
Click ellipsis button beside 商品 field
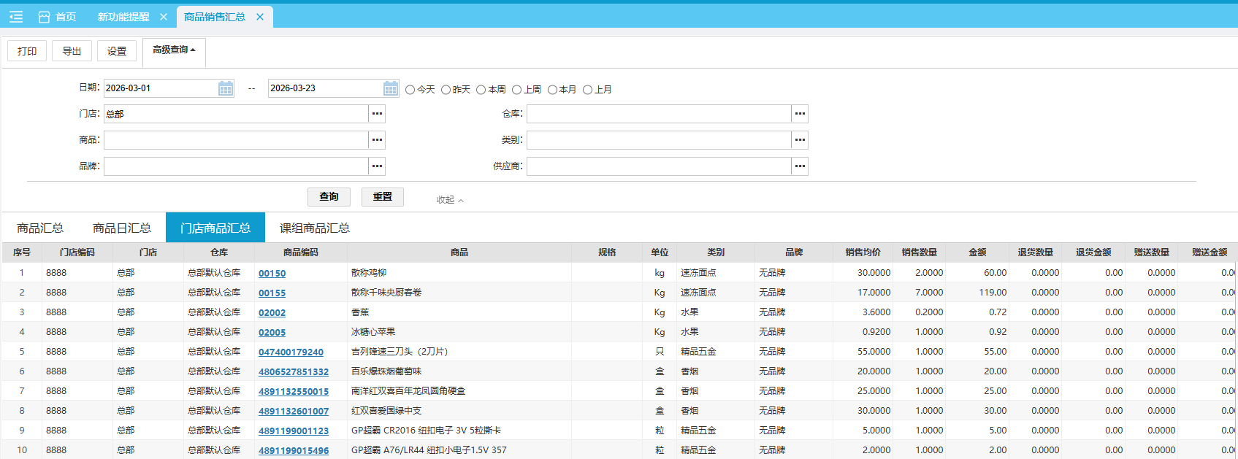point(377,140)
